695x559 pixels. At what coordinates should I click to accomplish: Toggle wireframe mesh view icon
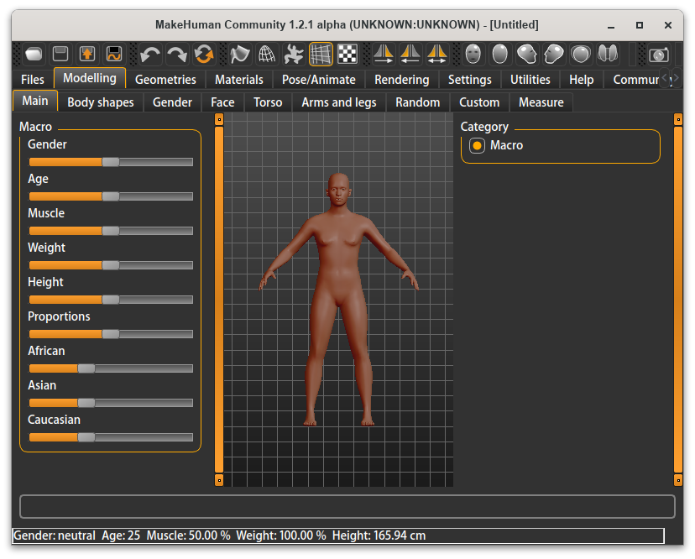pyautogui.click(x=267, y=55)
